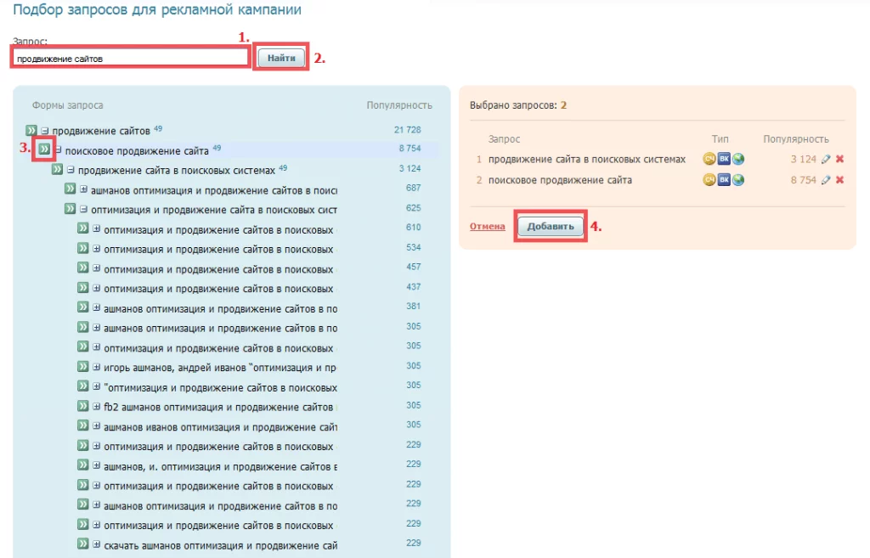Remove the 'поисковое продвижение сайта' selected query
870x558 pixels.
pos(839,180)
